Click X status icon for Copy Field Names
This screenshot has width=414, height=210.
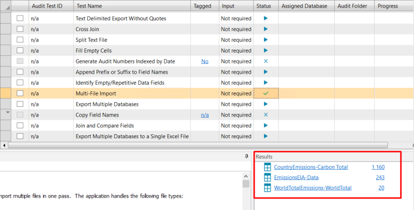point(266,115)
